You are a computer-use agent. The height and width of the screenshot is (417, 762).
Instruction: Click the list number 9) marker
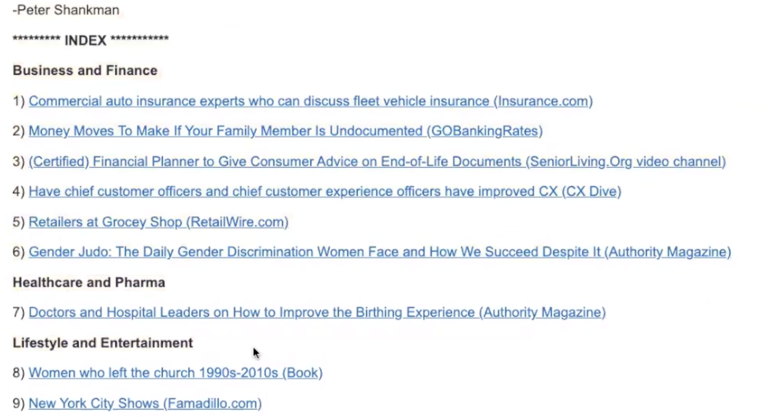(18, 404)
